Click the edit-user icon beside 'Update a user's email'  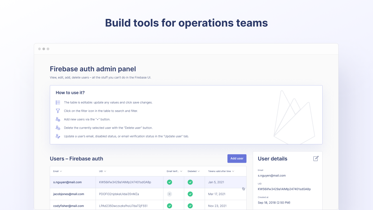58,136
